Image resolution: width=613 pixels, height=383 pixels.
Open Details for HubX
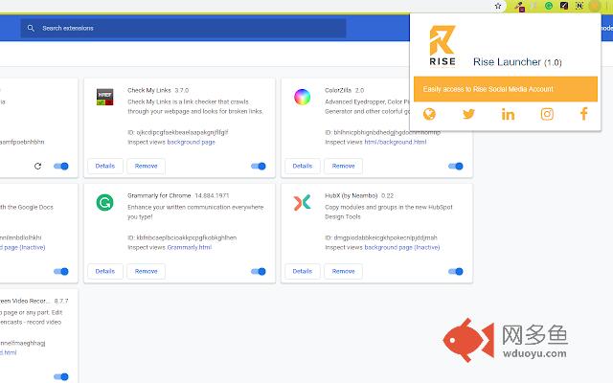pyautogui.click(x=303, y=271)
